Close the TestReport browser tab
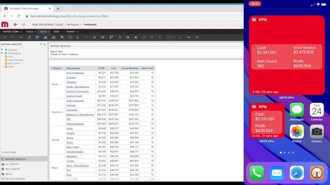 point(49,9)
